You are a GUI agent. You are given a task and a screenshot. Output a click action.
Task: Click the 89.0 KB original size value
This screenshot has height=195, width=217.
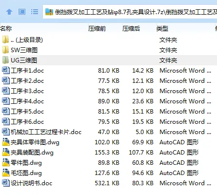pos(109,101)
